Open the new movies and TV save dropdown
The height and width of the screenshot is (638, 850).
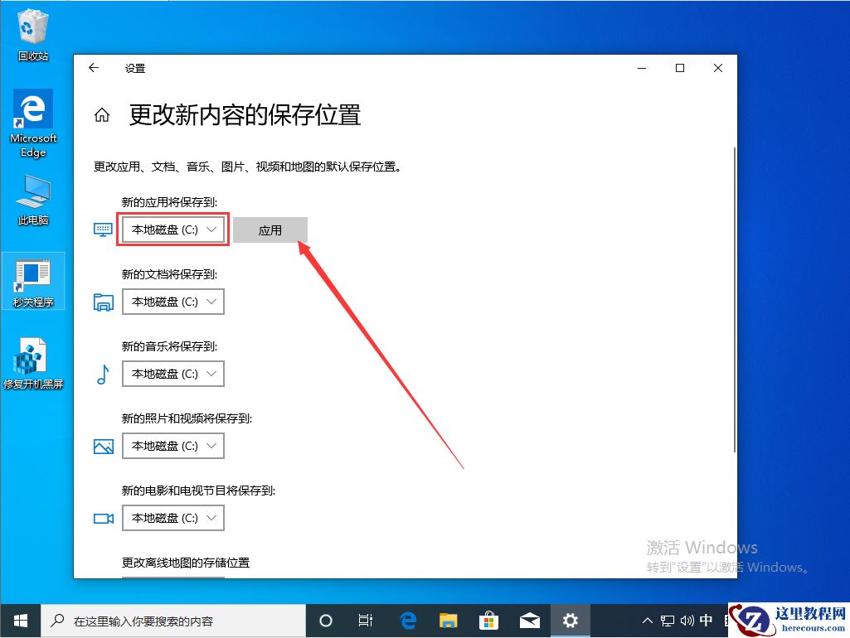(172, 518)
